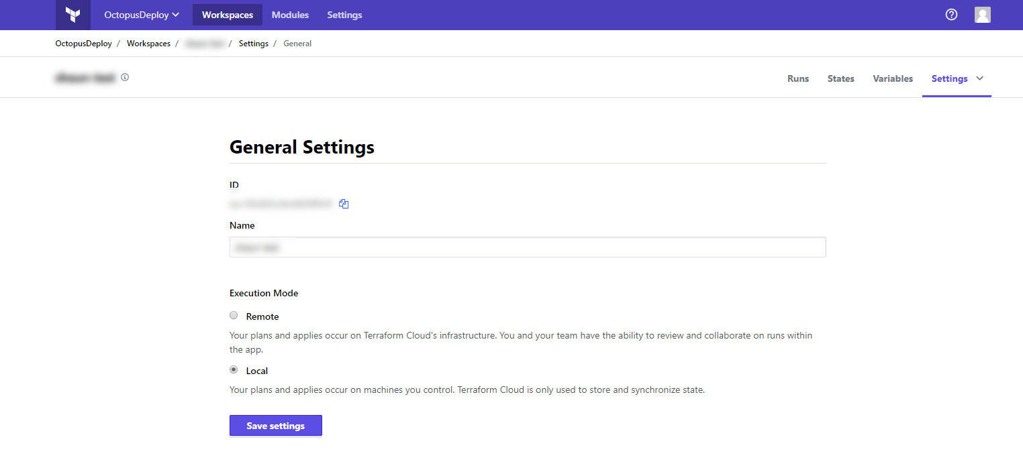Open the OctopusDeploy organization dropdown

140,14
